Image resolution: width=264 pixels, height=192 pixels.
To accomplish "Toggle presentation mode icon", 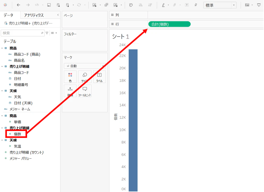I will tap(259, 5).
